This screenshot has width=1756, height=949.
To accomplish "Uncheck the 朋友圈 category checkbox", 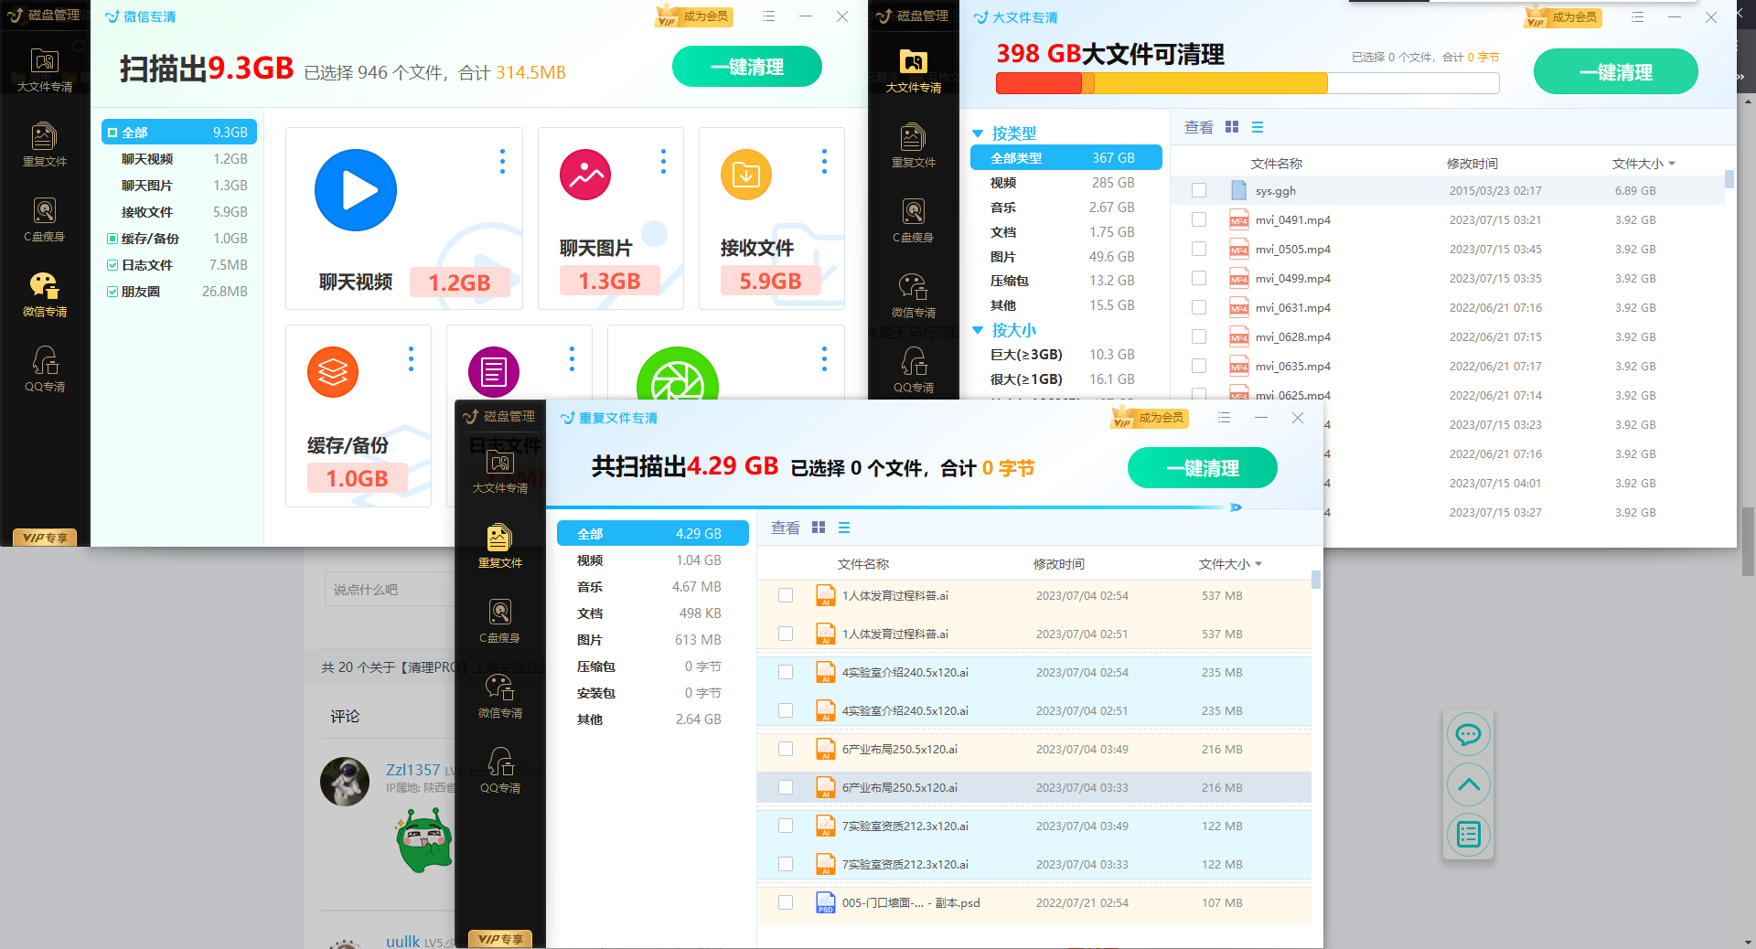I will pos(112,292).
